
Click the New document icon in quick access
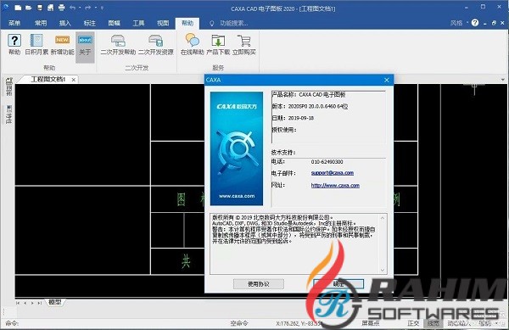[x=18, y=8]
